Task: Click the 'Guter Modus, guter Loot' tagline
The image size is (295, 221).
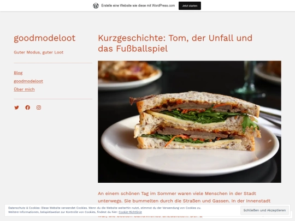Action: 39,52
